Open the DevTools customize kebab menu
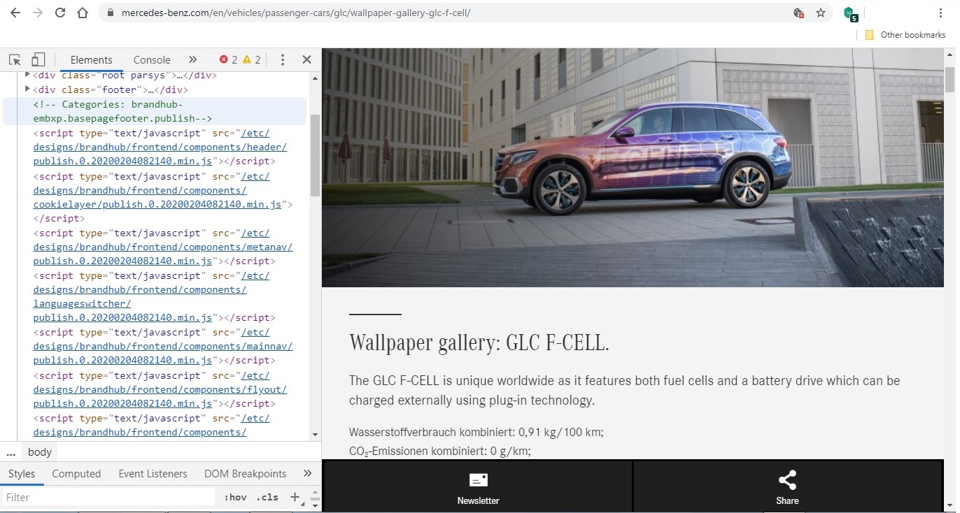The image size is (960, 513). click(x=283, y=59)
